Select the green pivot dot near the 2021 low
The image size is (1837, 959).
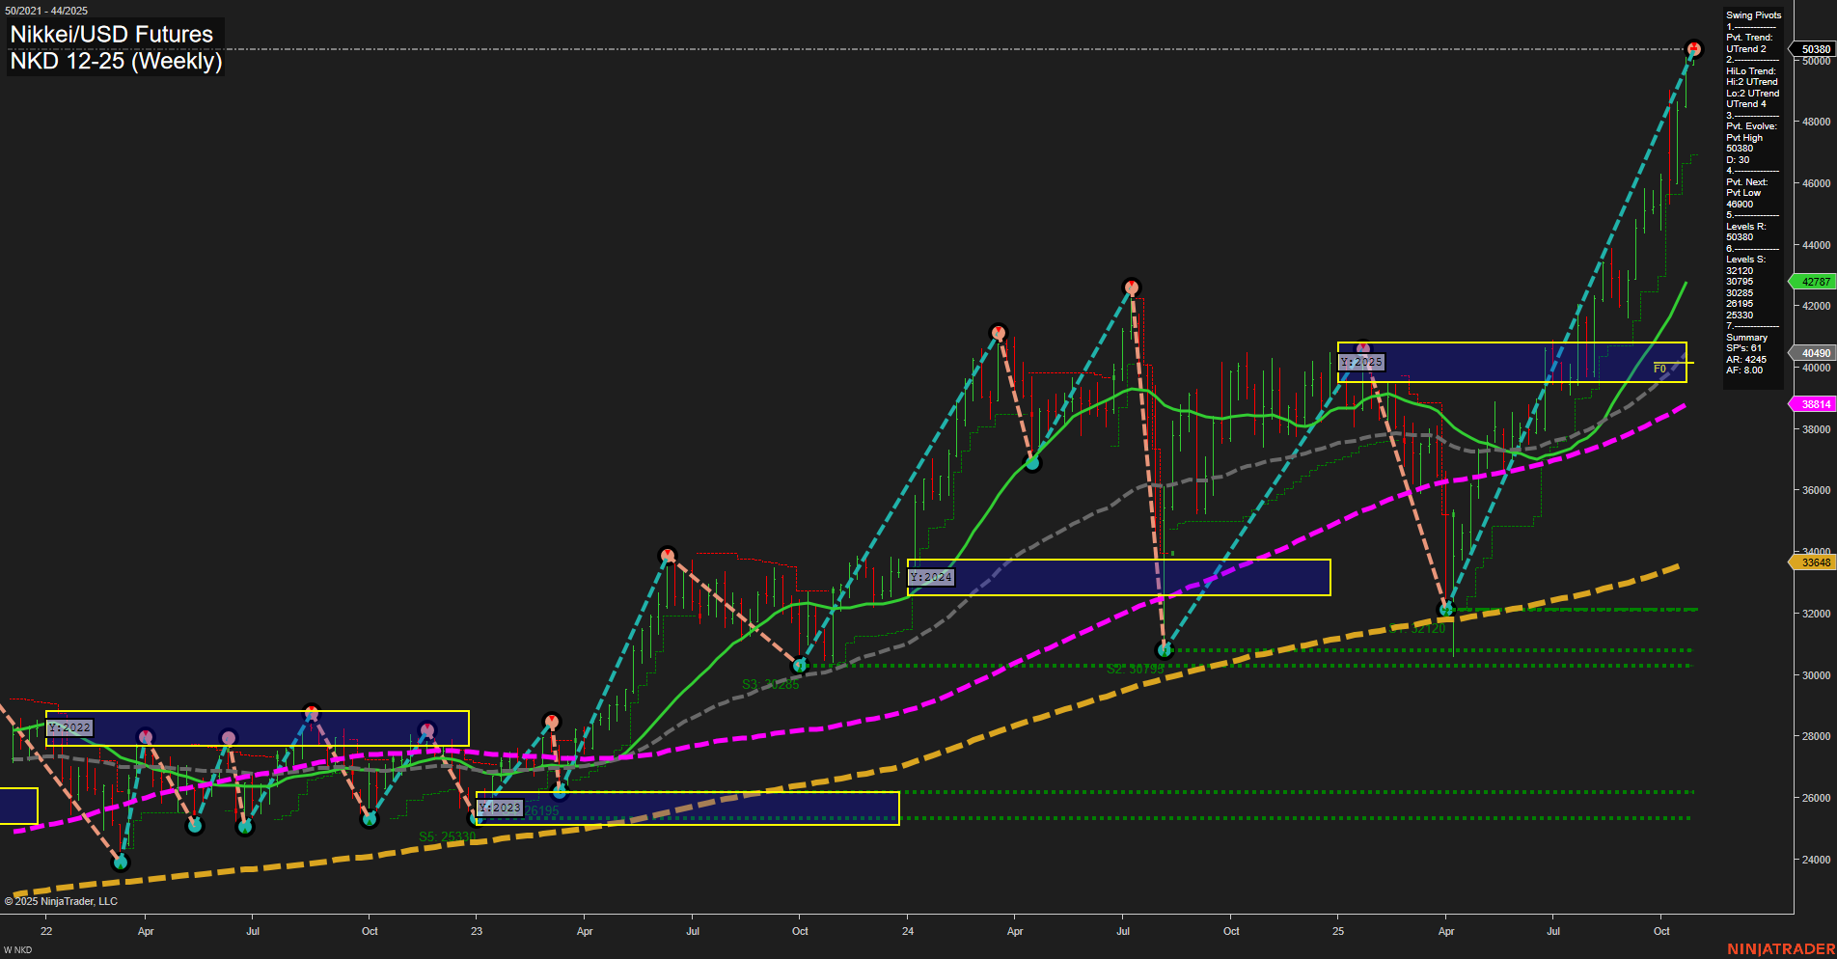pyautogui.click(x=122, y=863)
